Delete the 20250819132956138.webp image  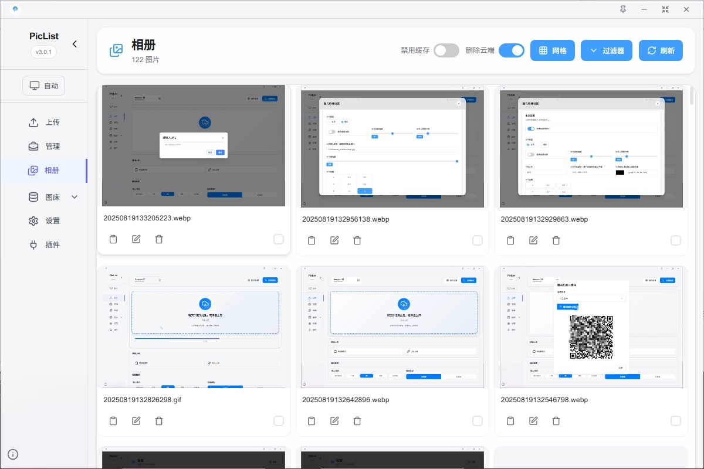pos(358,240)
